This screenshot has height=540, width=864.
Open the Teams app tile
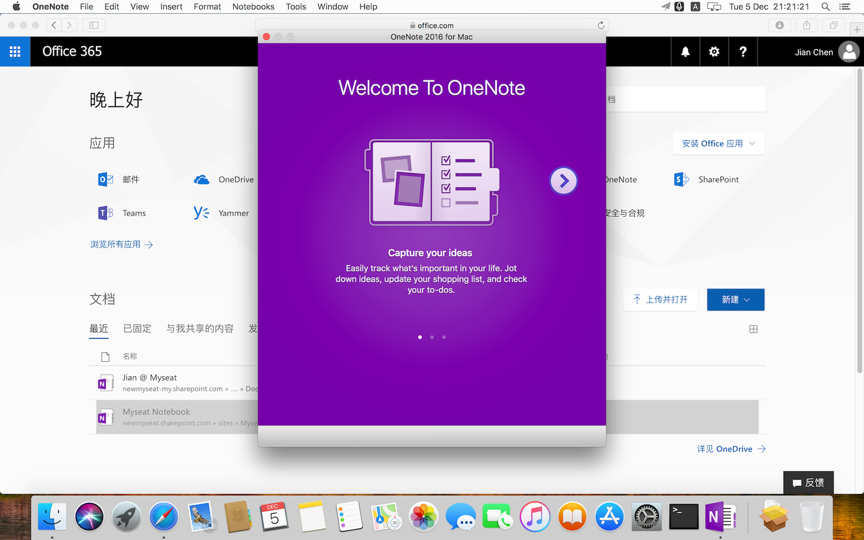pos(122,213)
